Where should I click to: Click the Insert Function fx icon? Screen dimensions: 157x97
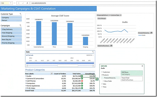click(27, 3)
